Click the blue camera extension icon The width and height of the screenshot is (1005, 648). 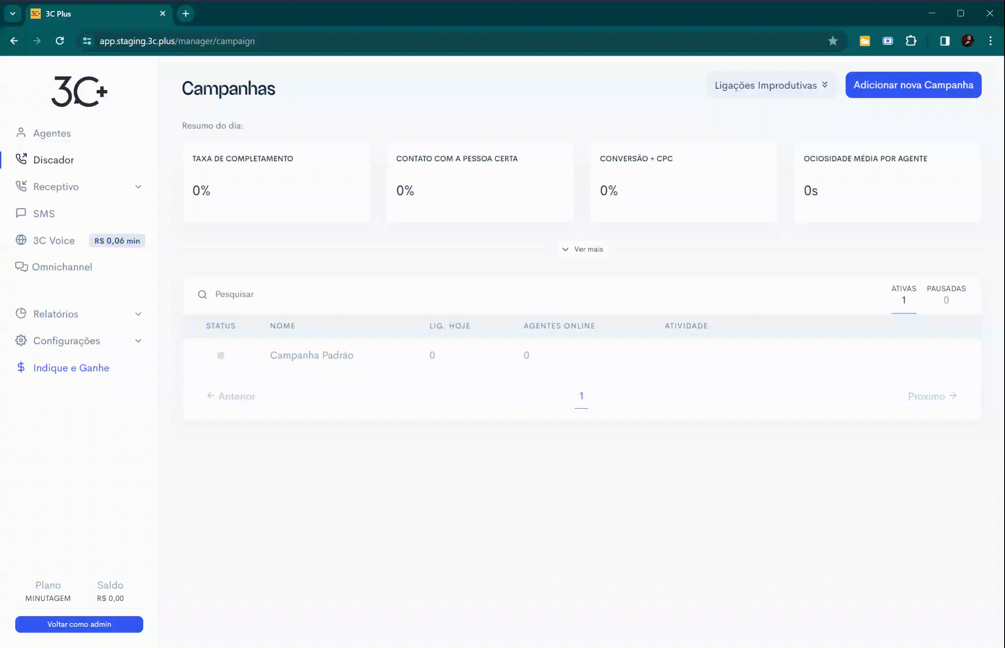coord(887,41)
